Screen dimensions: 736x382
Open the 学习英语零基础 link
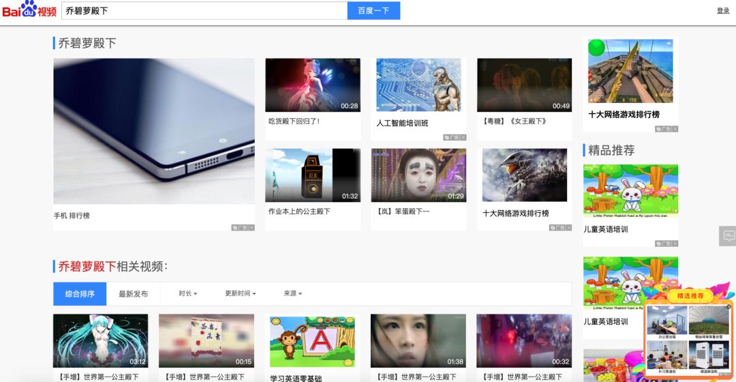pyautogui.click(x=296, y=378)
